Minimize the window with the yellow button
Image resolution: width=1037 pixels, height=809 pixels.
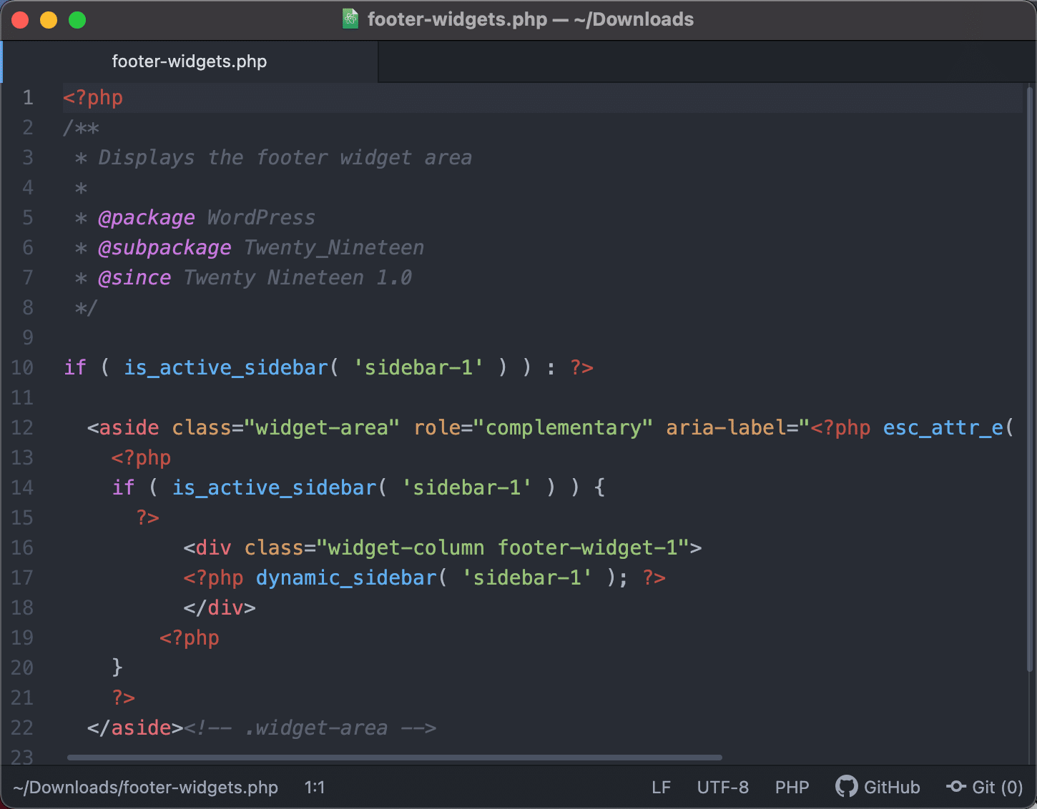(49, 20)
